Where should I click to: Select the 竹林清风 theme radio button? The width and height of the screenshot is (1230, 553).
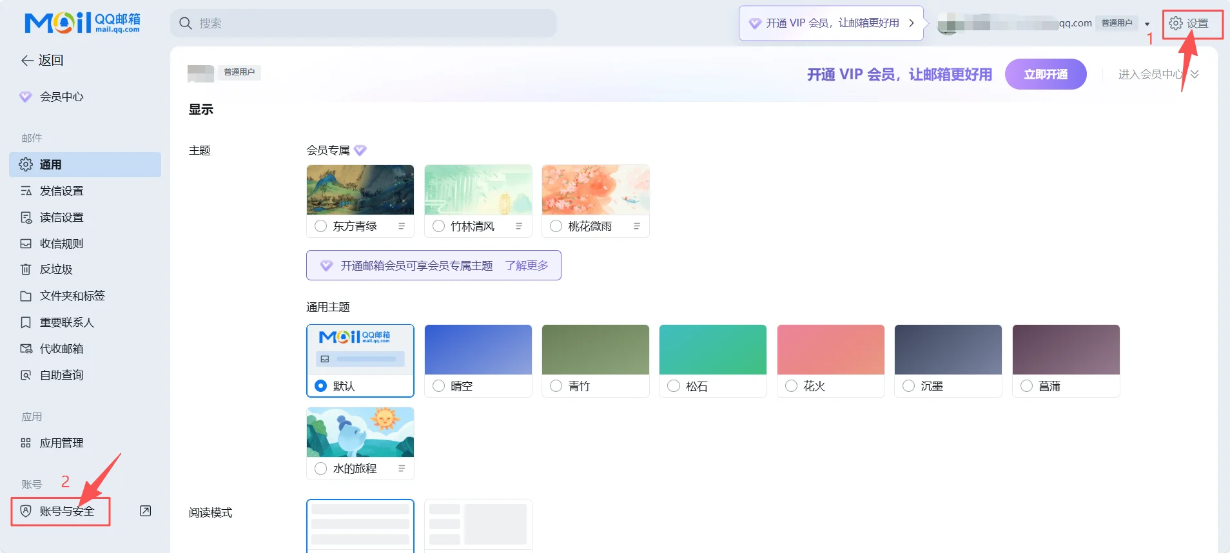tap(438, 226)
